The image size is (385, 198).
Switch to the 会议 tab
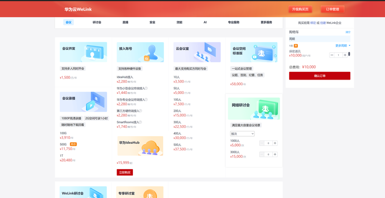68,22
